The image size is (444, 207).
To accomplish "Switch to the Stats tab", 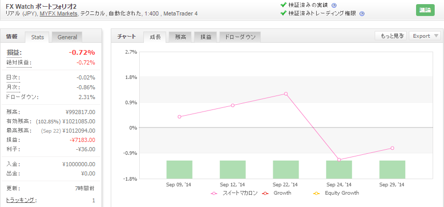I will coord(37,37).
